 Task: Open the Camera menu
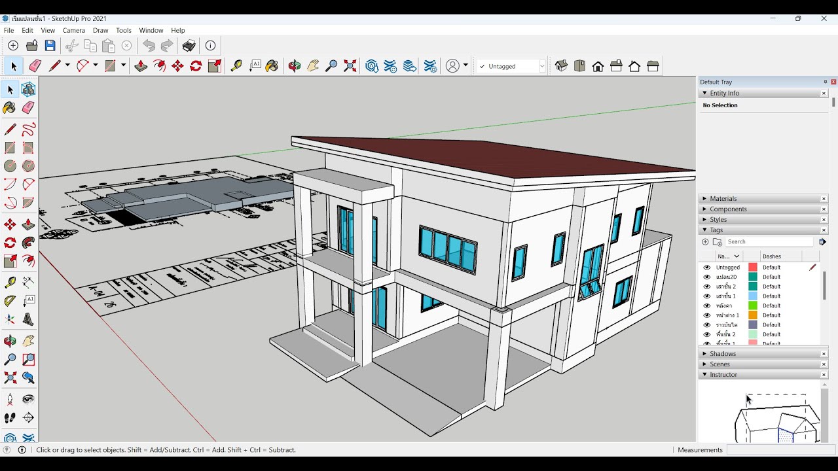74,31
